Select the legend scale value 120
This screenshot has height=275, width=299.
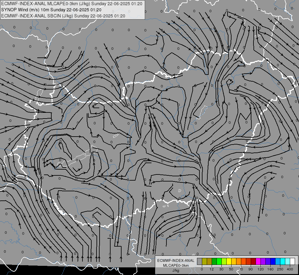(261, 269)
